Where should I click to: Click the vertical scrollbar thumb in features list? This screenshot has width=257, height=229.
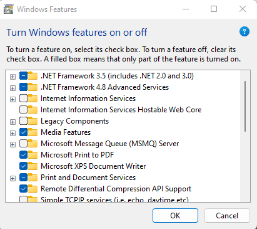click(x=245, y=106)
